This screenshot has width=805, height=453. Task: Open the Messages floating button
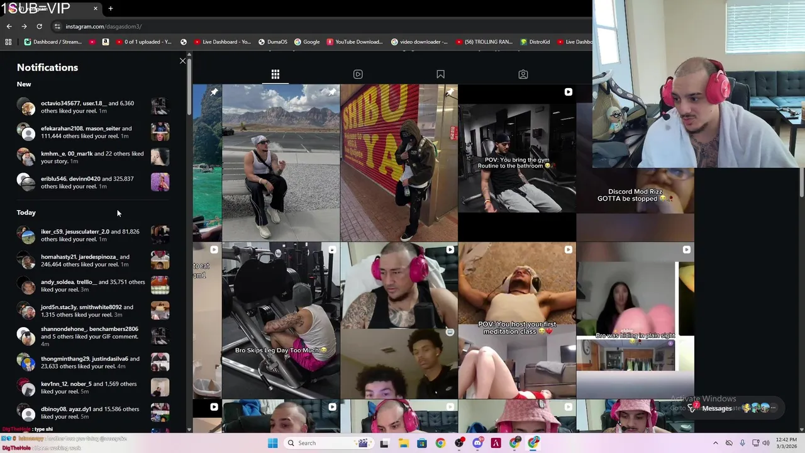click(x=733, y=408)
